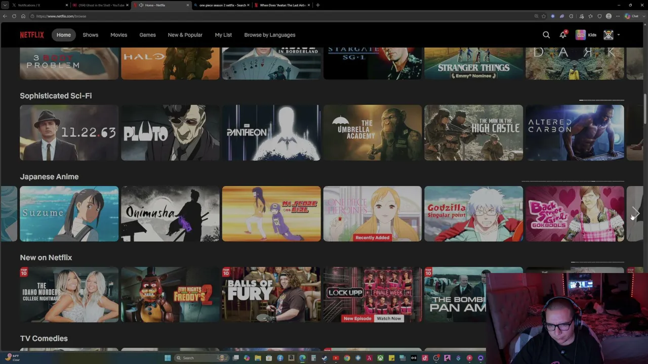
Task: Open a new browser tab
Action: [318, 5]
